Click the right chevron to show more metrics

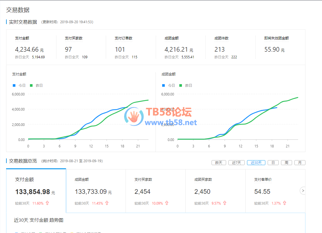click(303, 191)
